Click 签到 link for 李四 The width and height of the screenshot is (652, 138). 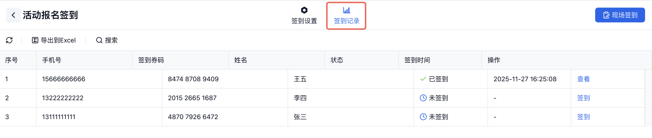point(583,98)
